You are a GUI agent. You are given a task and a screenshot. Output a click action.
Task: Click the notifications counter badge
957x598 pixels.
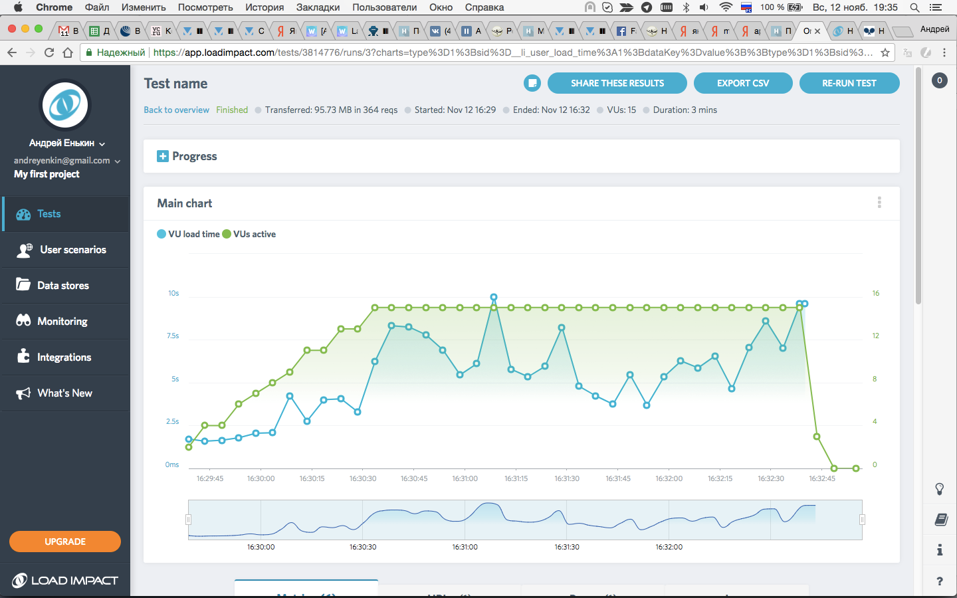tap(939, 80)
